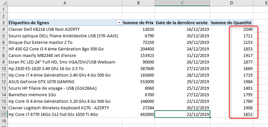Click price cell 72250
Screen dimensions: 268x127
click(138, 42)
